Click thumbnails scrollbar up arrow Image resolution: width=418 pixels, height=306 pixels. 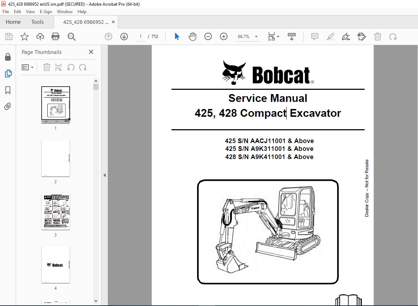point(96,81)
